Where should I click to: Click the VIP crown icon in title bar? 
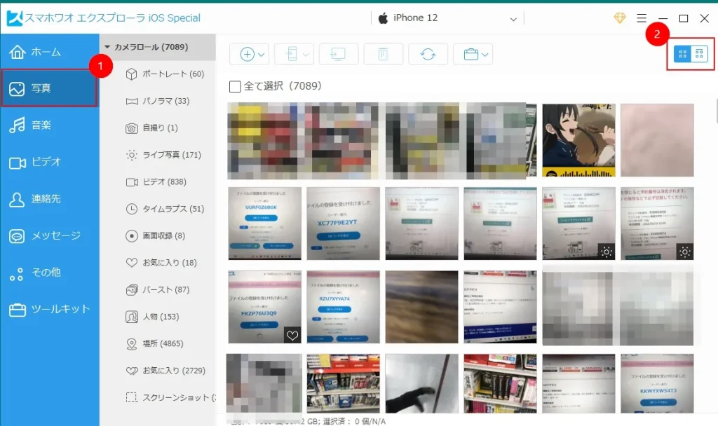tap(618, 18)
